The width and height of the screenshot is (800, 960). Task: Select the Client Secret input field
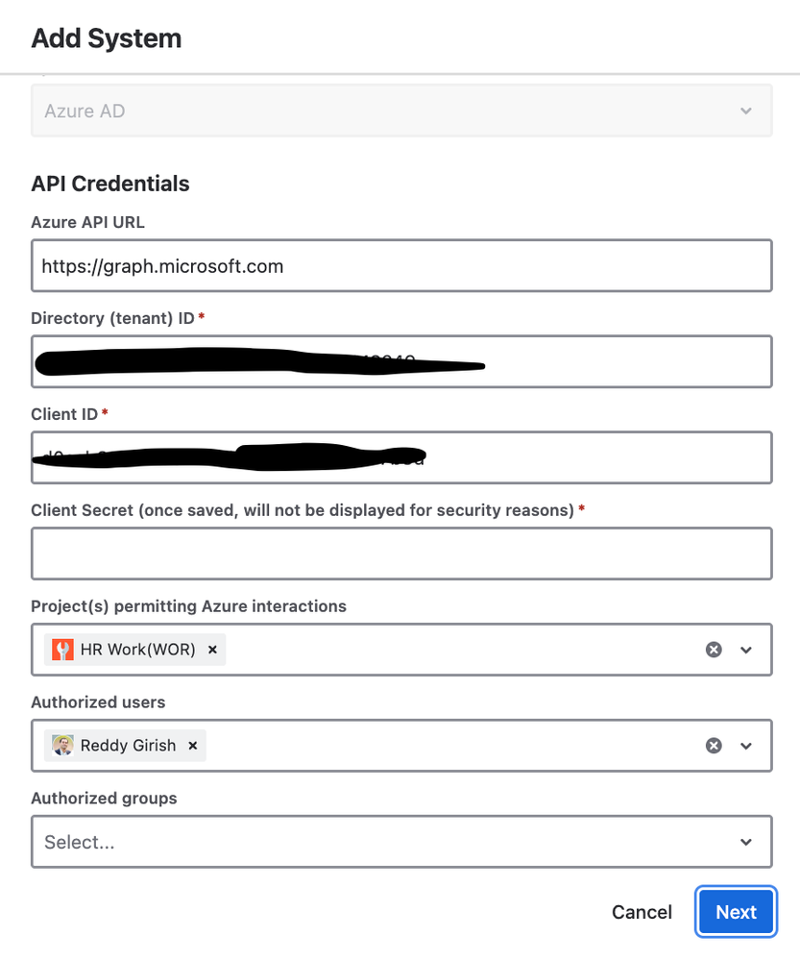tap(401, 554)
